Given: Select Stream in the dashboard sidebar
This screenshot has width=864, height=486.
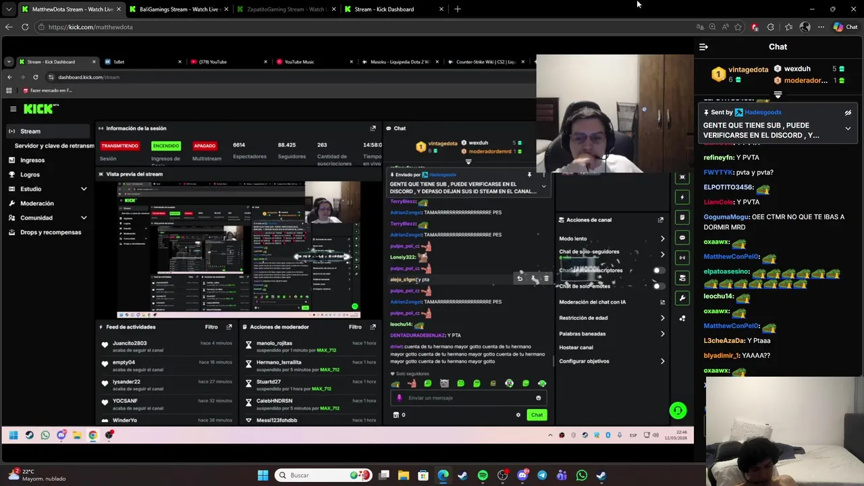Looking at the screenshot, I should pyautogui.click(x=47, y=131).
